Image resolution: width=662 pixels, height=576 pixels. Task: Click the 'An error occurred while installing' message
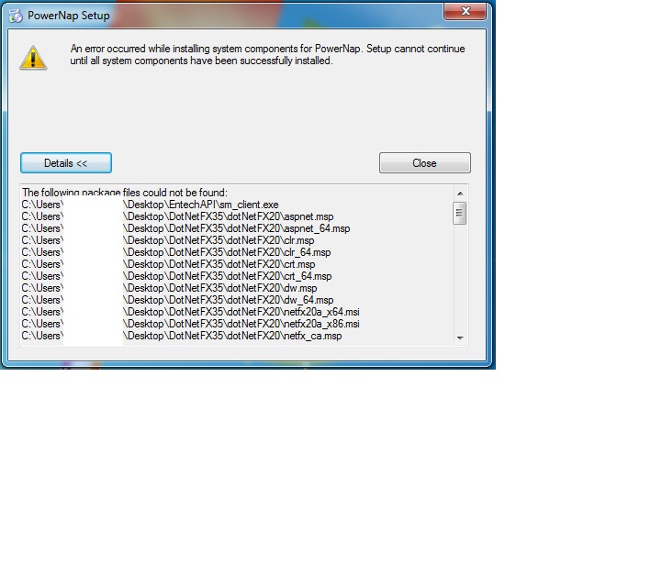267,55
